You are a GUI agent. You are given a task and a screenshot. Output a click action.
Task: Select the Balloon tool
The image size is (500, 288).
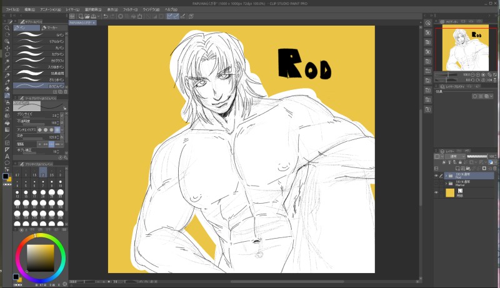click(x=7, y=163)
